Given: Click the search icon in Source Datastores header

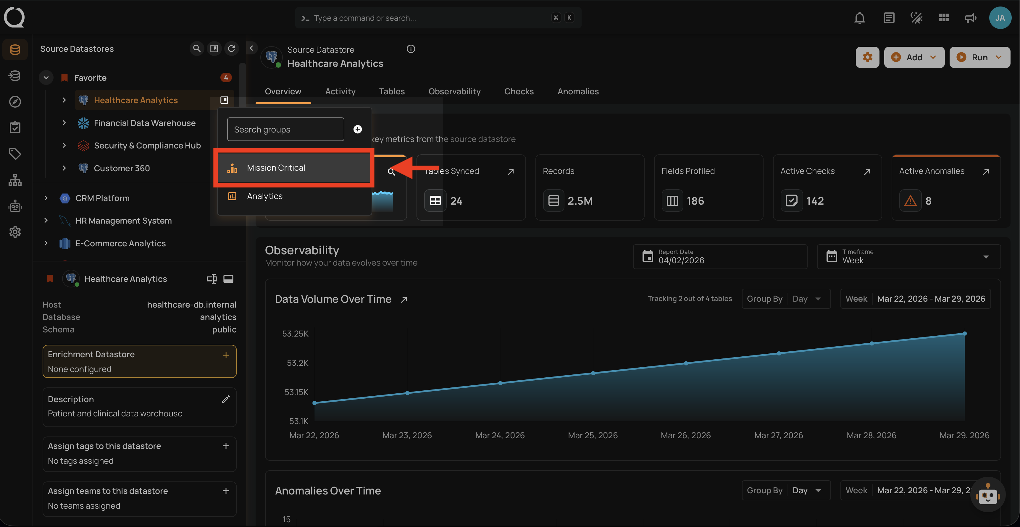Looking at the screenshot, I should click(196, 48).
